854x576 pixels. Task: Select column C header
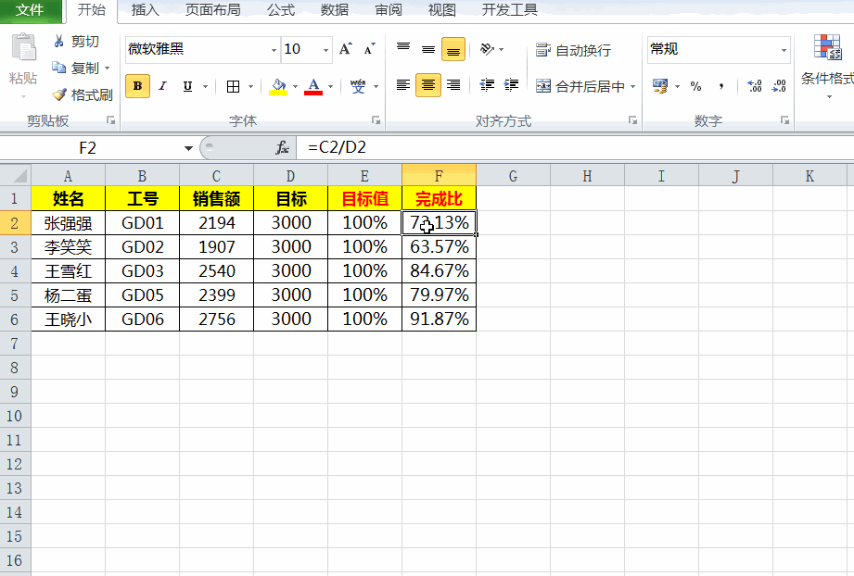point(216,175)
